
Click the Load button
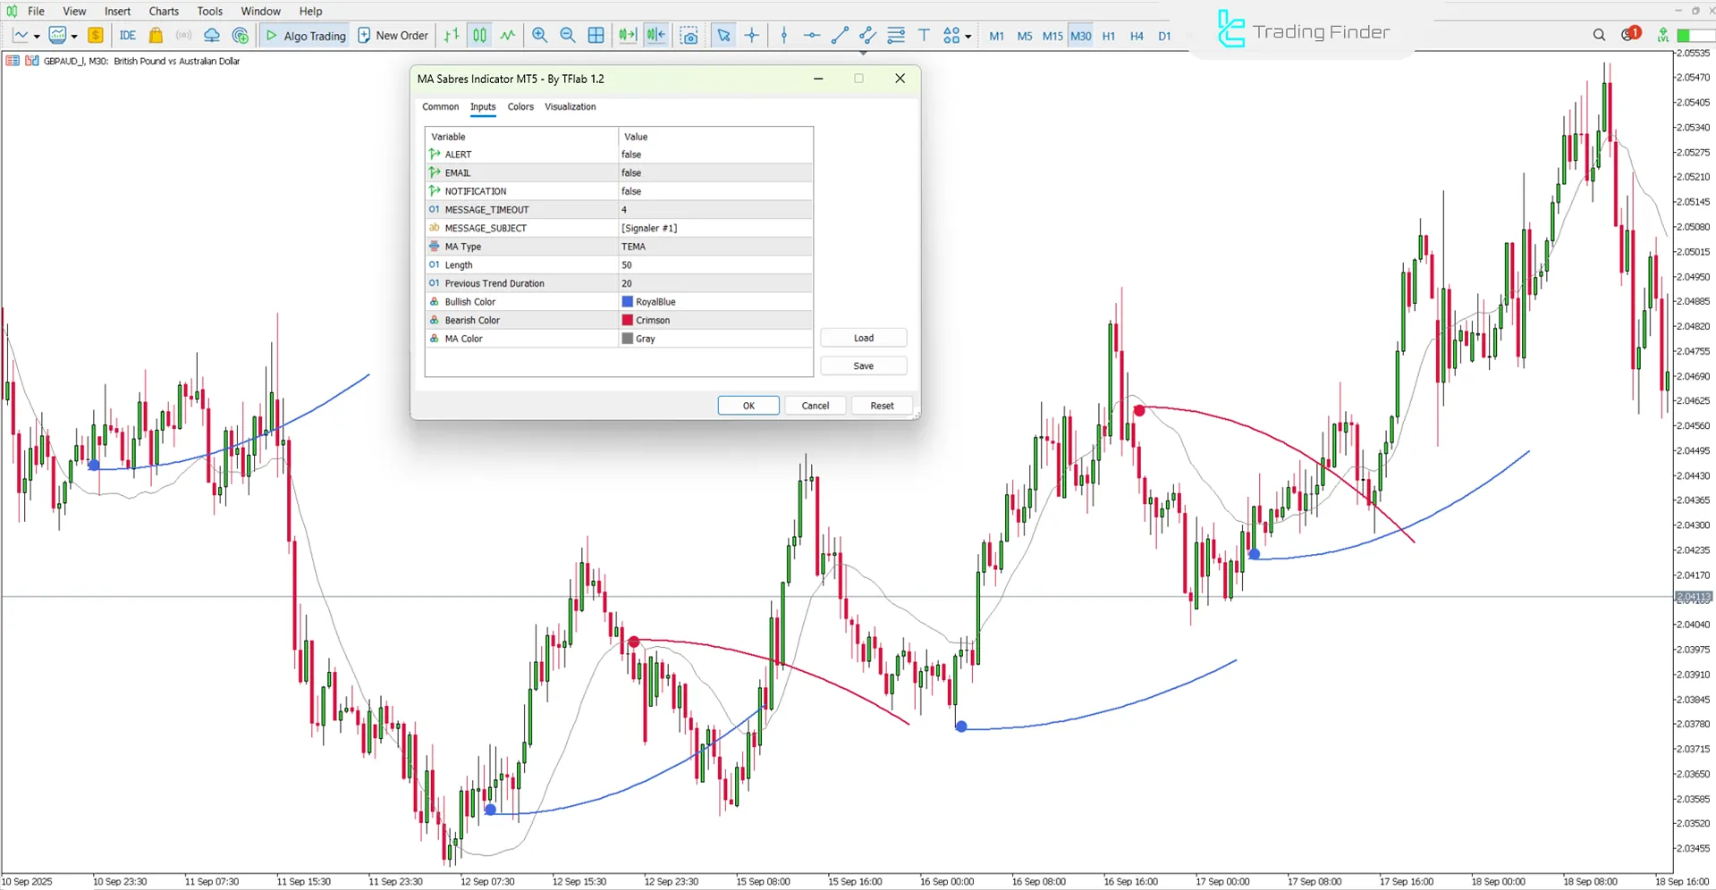tap(862, 338)
